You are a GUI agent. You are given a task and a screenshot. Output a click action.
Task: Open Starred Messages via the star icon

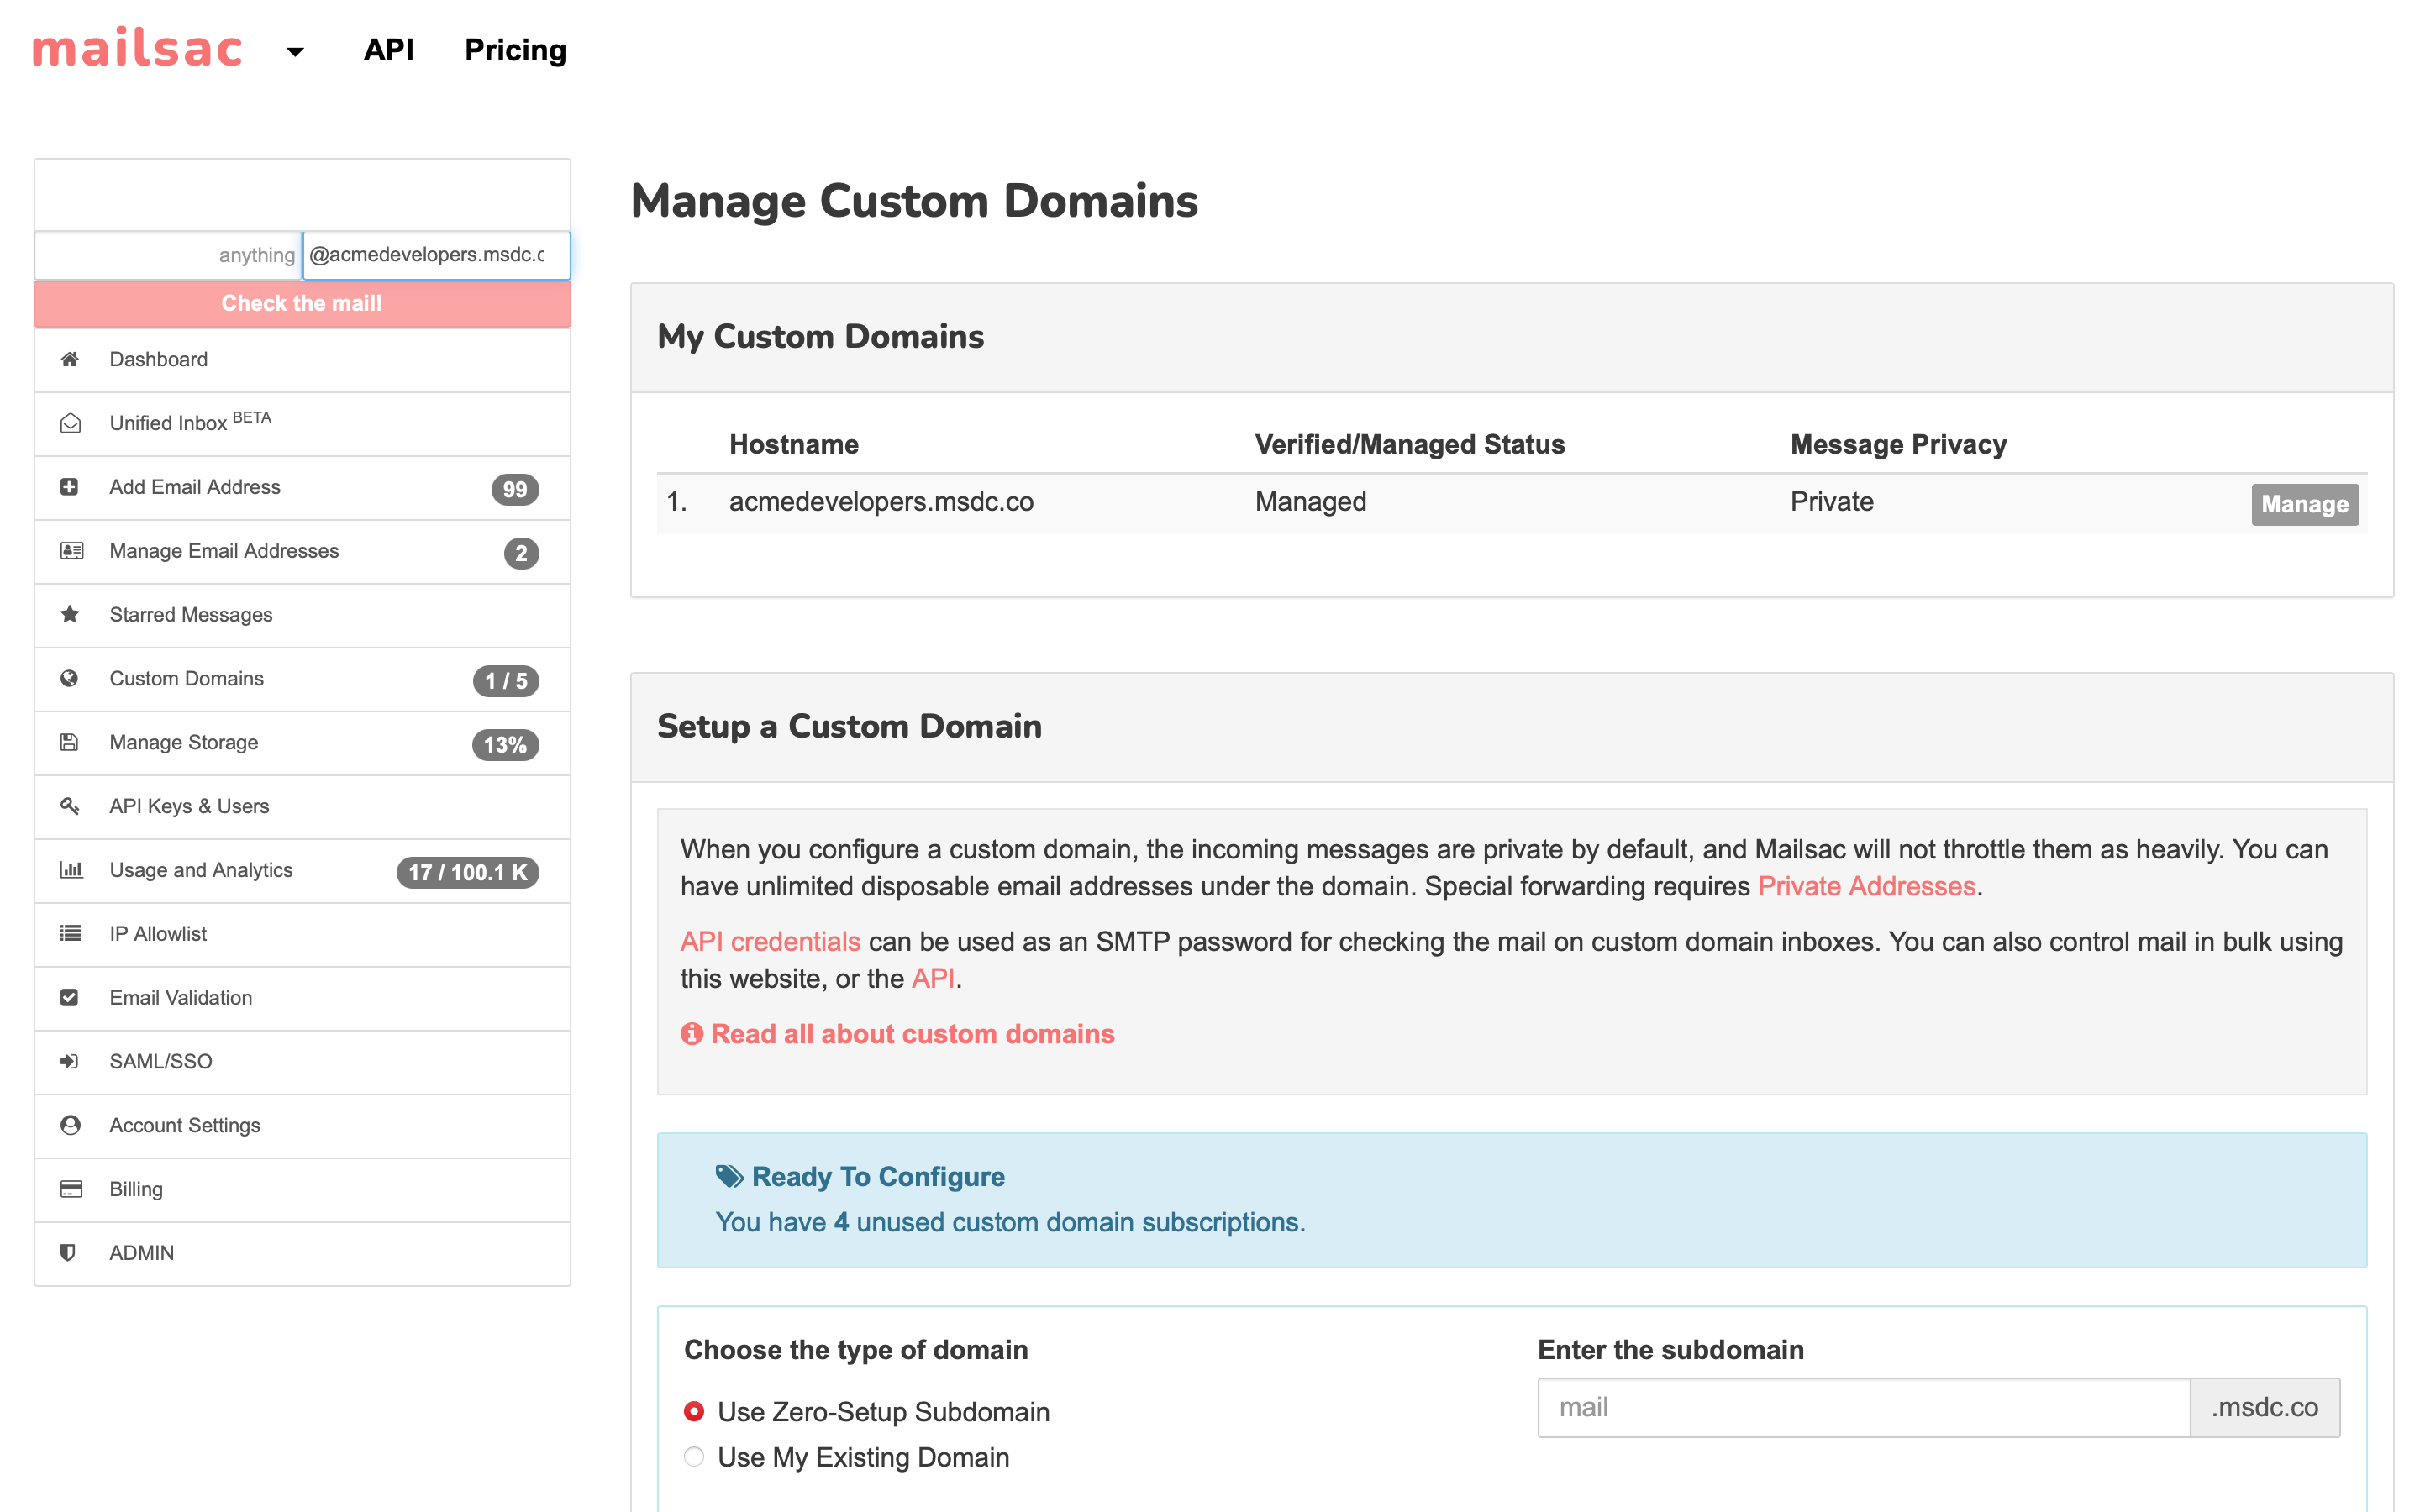tap(70, 614)
